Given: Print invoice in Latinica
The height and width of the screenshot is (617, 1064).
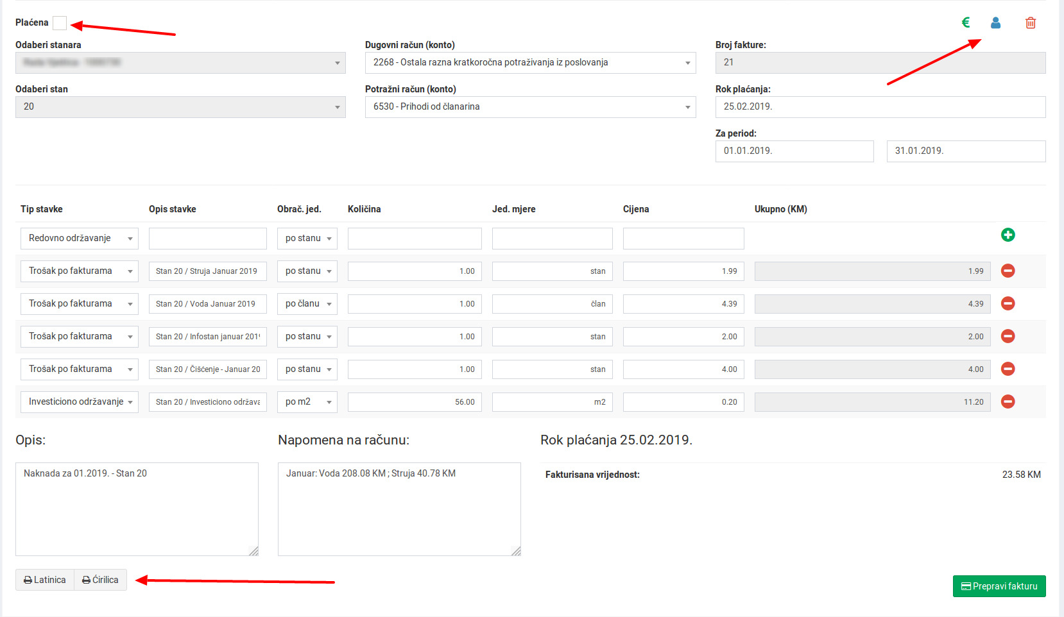Looking at the screenshot, I should 45,580.
